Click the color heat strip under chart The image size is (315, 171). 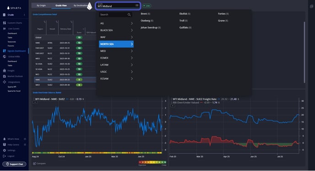97,153
